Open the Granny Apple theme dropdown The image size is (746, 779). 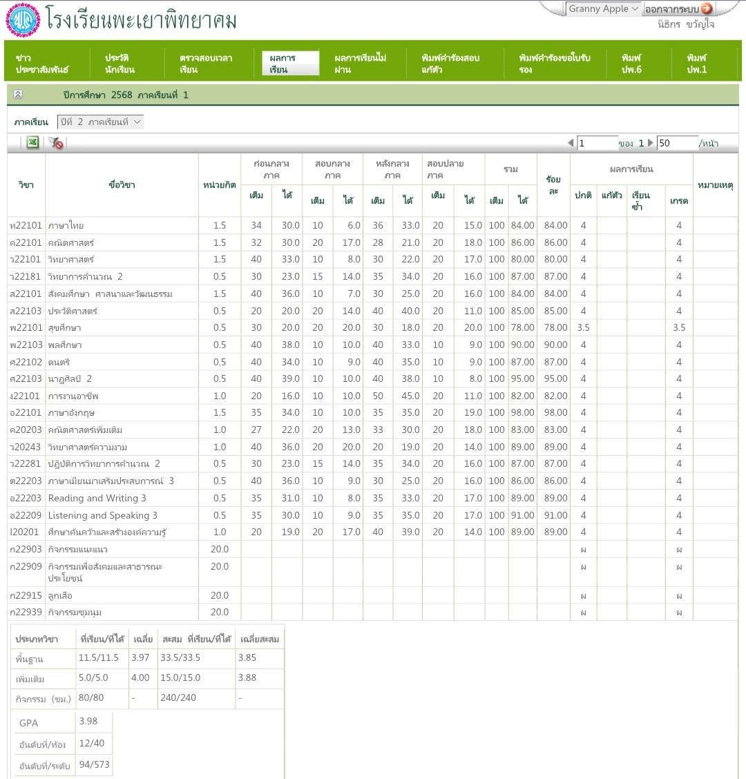point(603,9)
